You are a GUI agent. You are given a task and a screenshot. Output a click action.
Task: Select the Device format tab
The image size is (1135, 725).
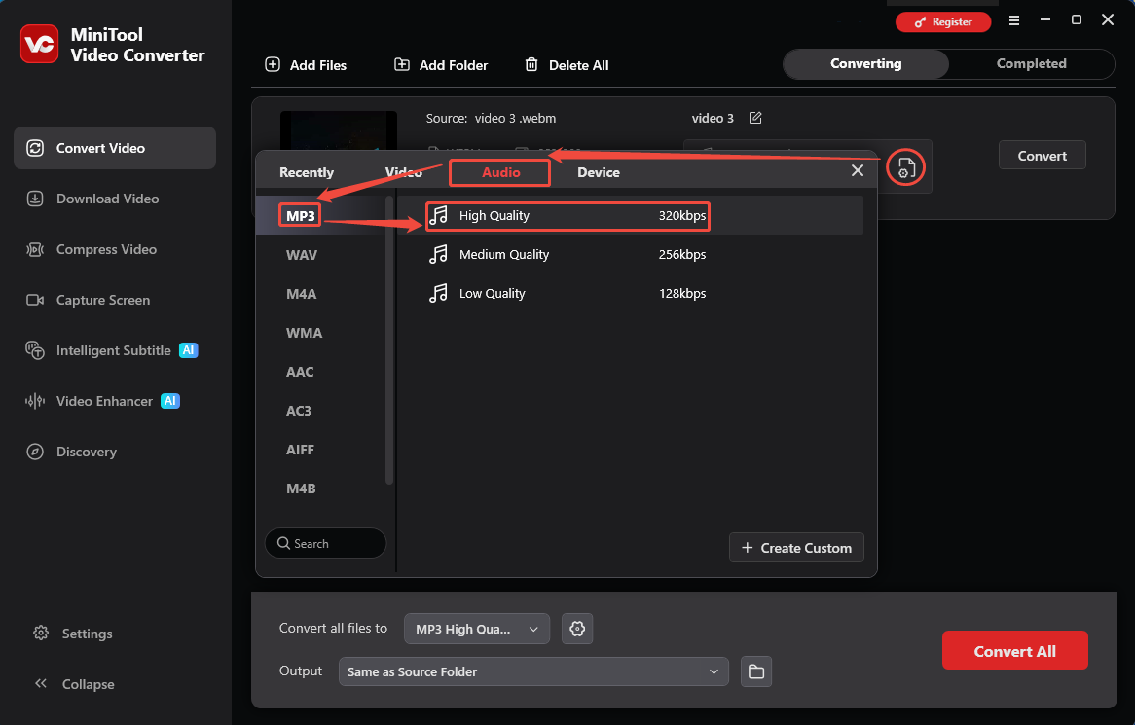coord(599,173)
